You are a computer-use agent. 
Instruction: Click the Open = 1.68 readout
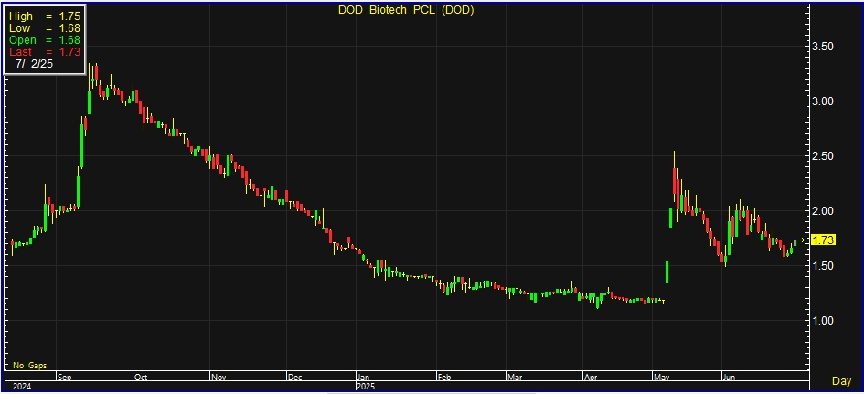coord(45,40)
